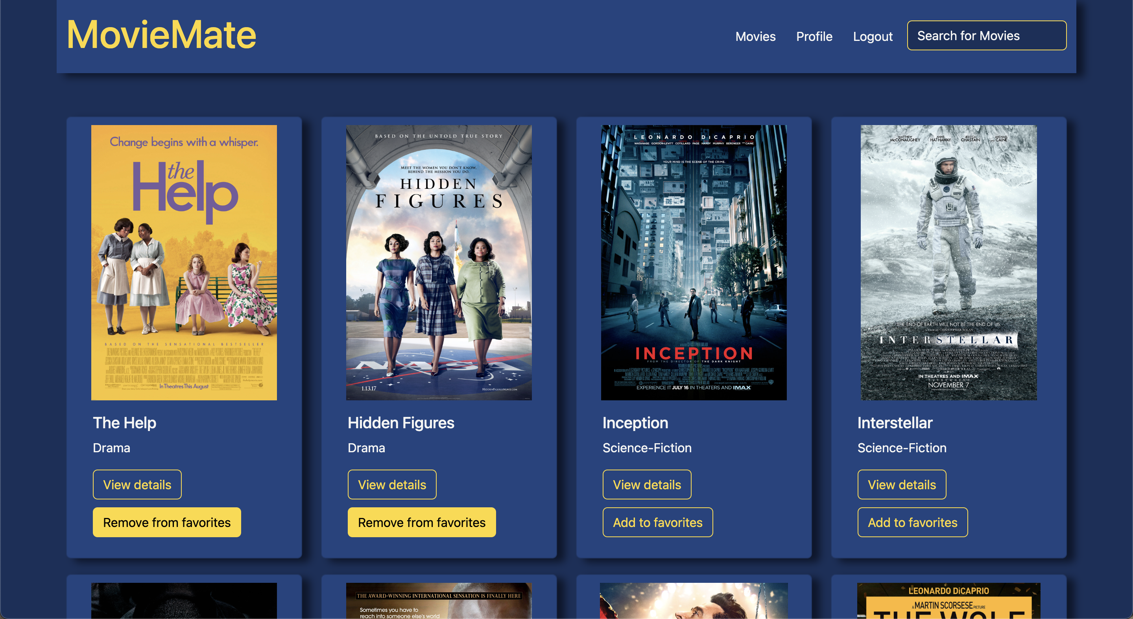The width and height of the screenshot is (1133, 619).
Task: View details for Inception
Action: coord(646,485)
